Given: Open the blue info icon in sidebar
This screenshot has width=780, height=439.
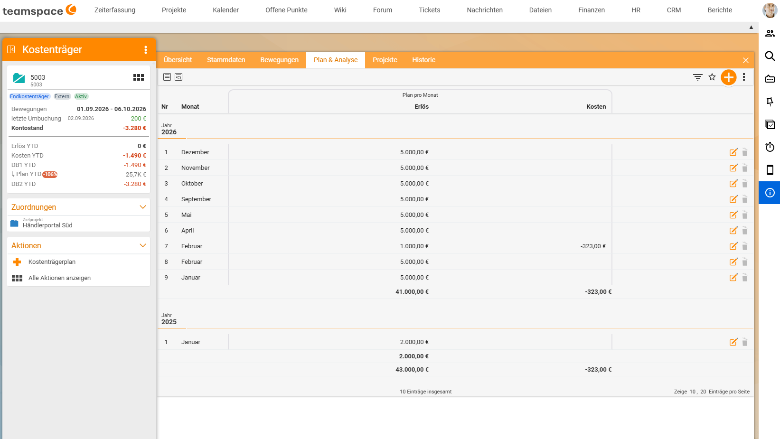Looking at the screenshot, I should coord(770,193).
